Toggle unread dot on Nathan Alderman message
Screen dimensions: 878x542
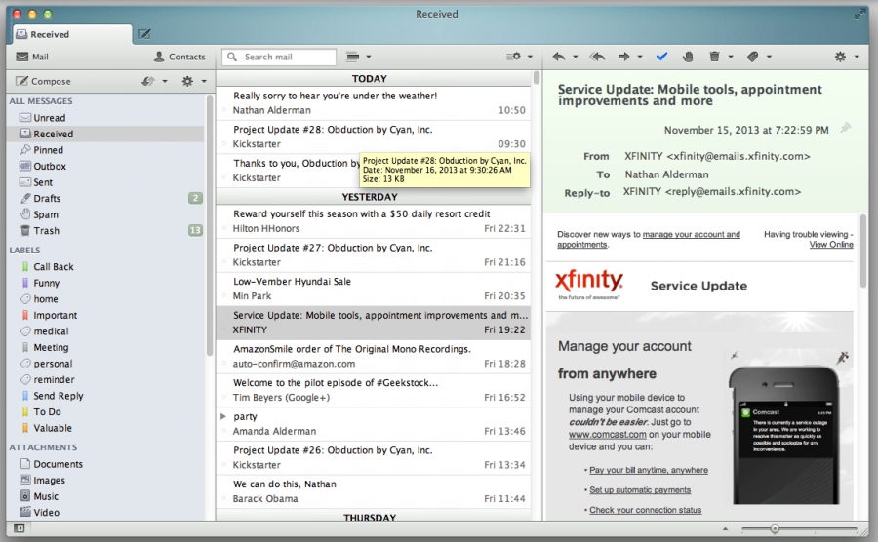(224, 110)
